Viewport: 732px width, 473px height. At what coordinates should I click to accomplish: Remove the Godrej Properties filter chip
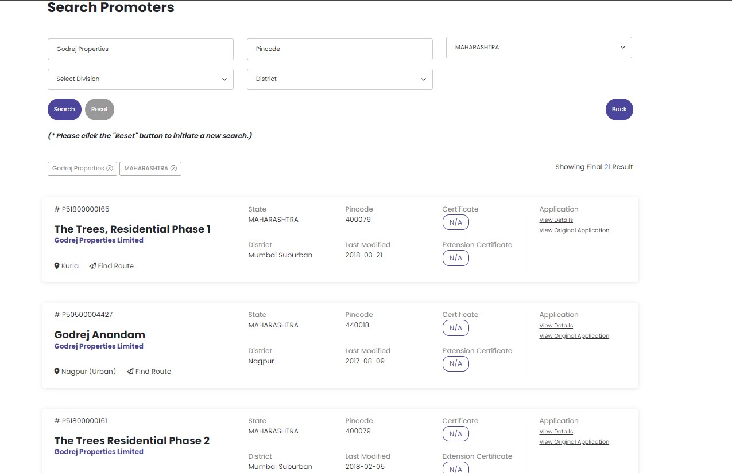(110, 169)
